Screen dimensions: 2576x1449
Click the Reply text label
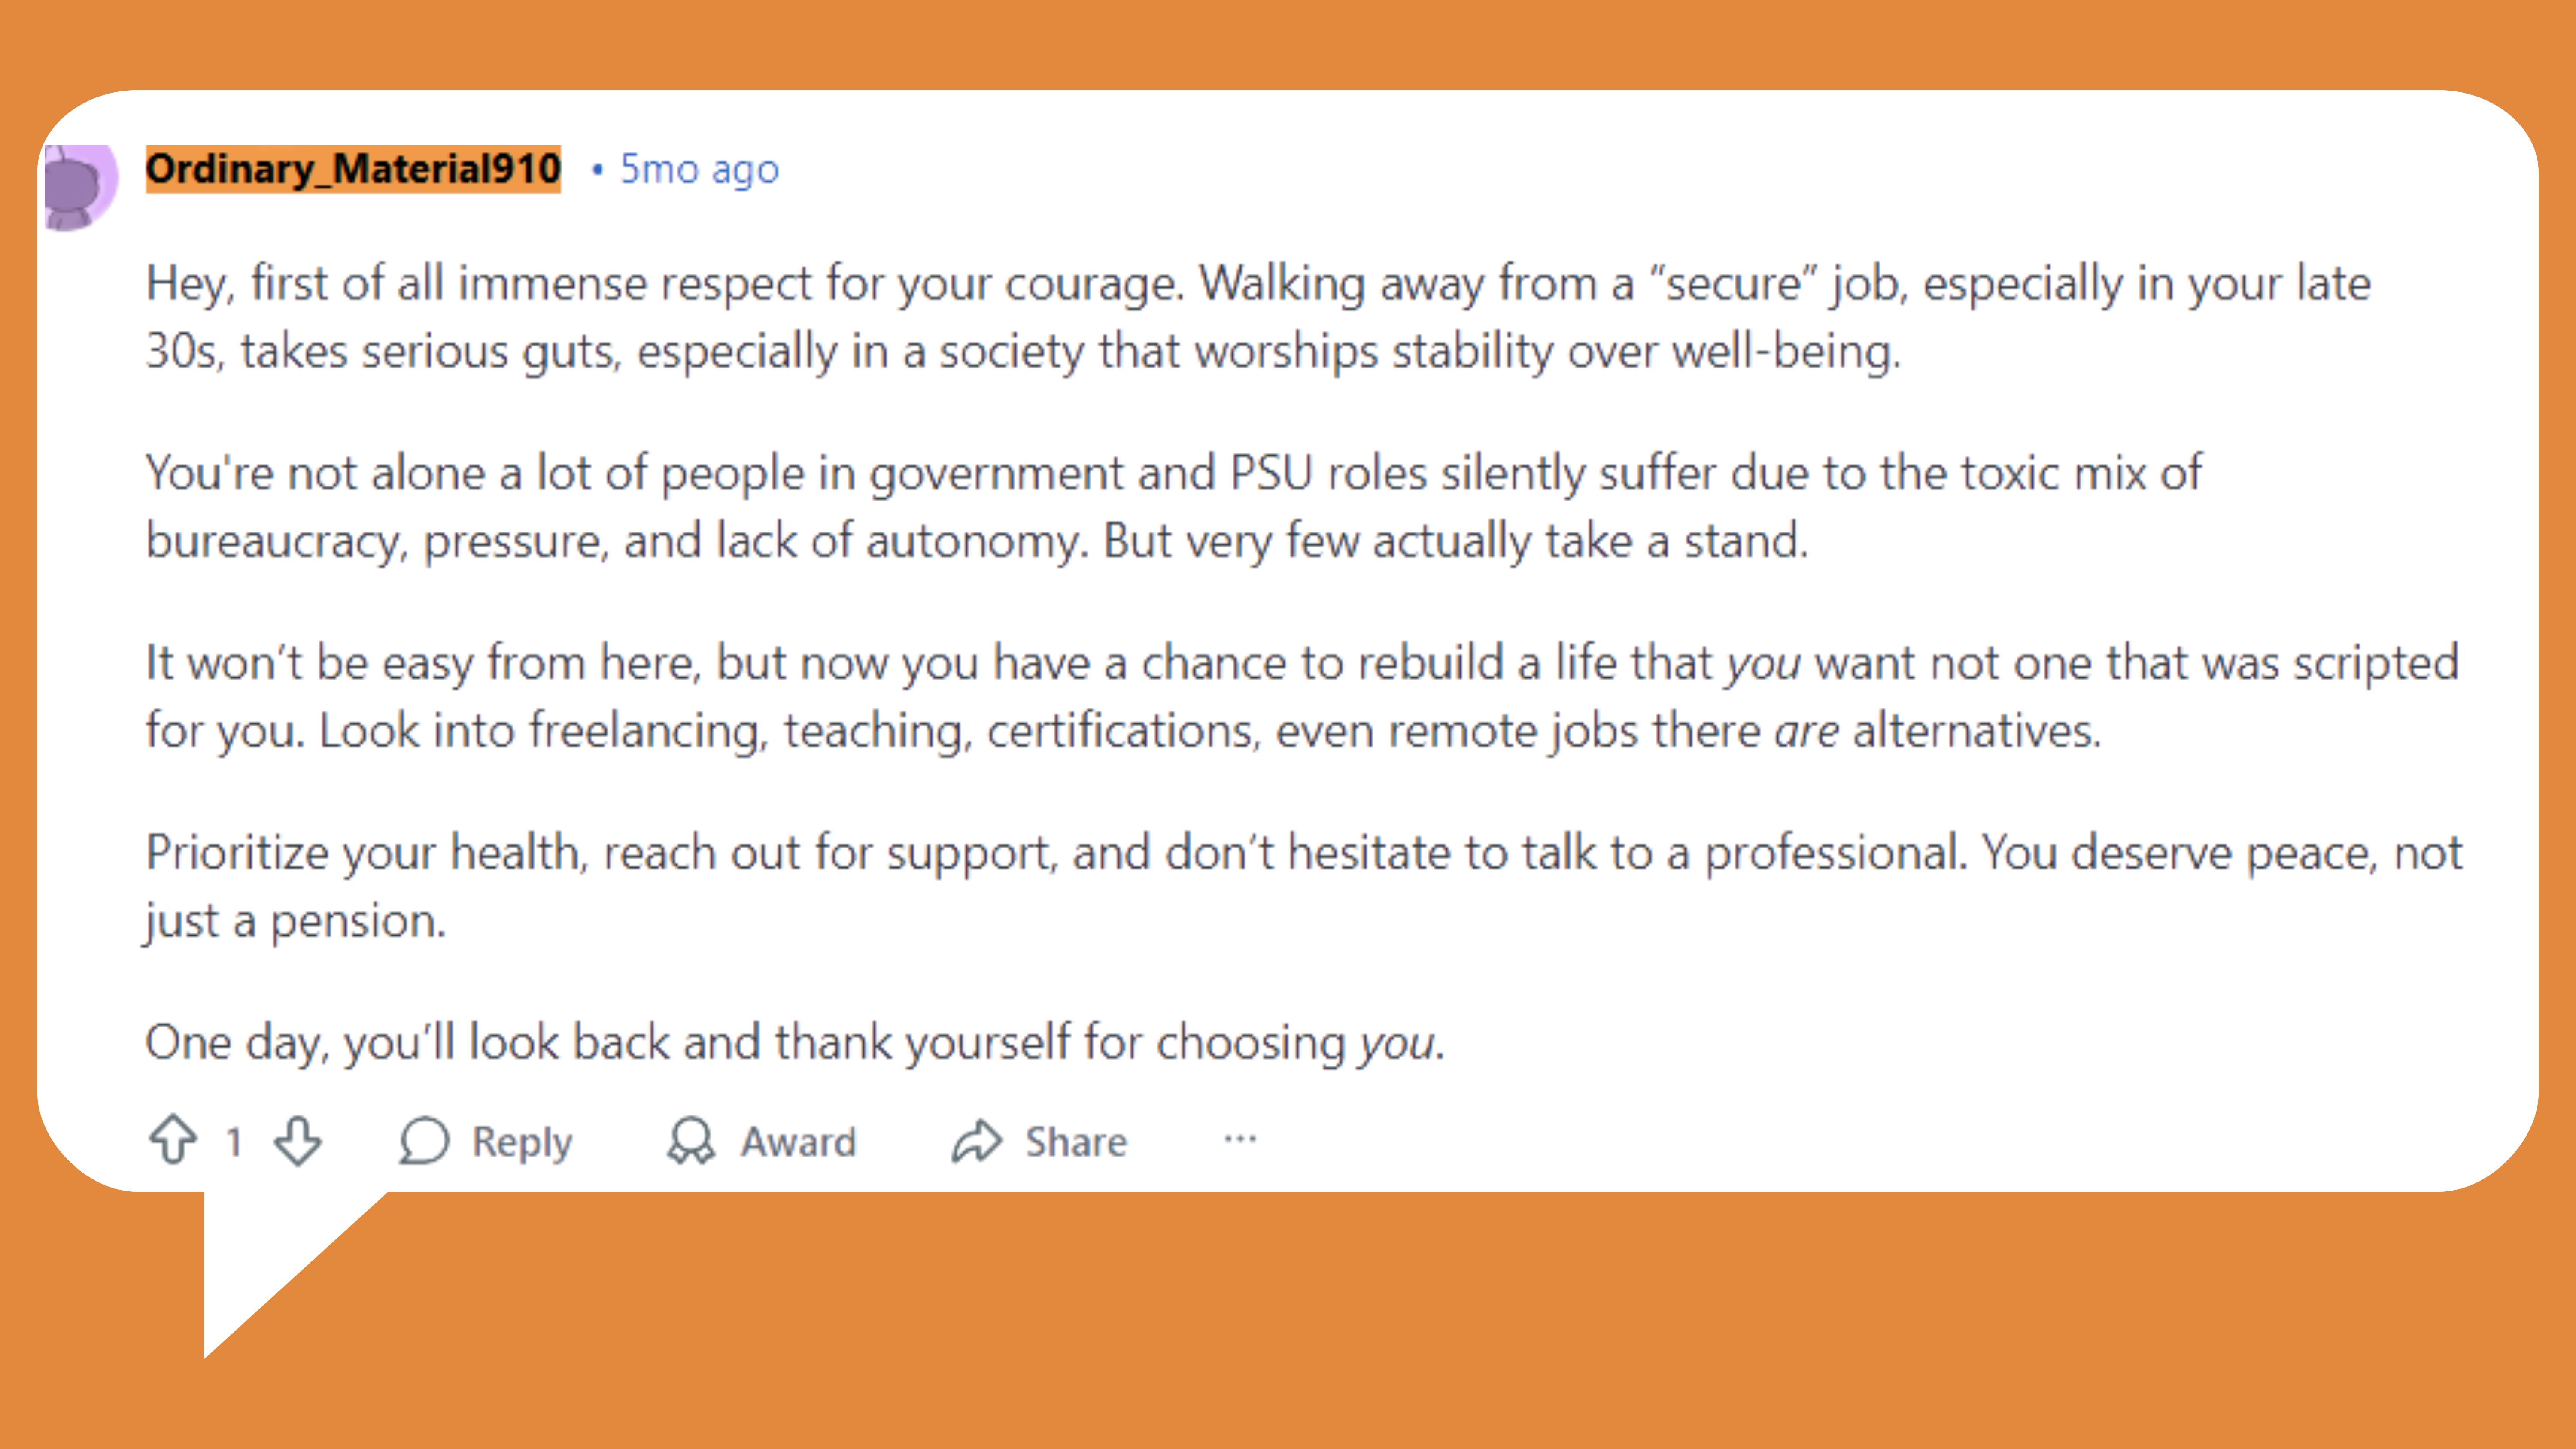point(522,1142)
